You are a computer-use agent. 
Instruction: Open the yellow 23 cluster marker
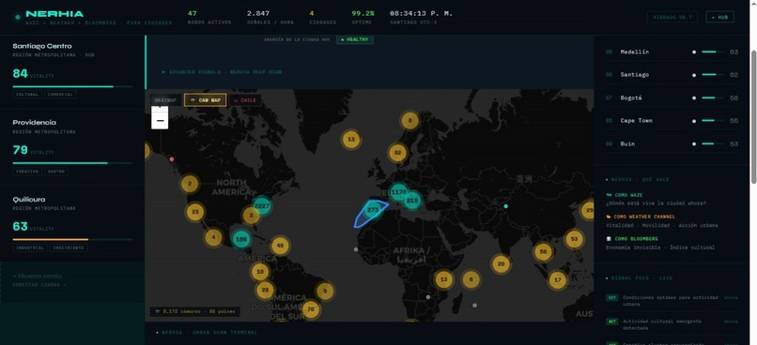coord(195,212)
